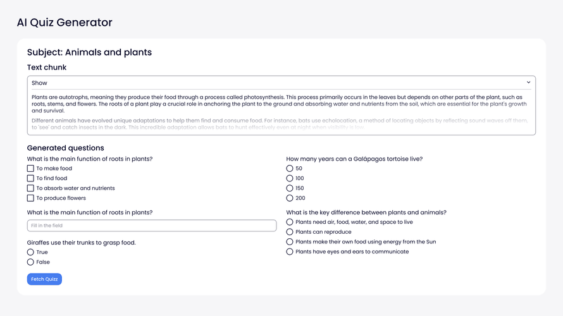
Task: Tick 'To absorb water and nutrients' checkbox
Action: coord(30,188)
